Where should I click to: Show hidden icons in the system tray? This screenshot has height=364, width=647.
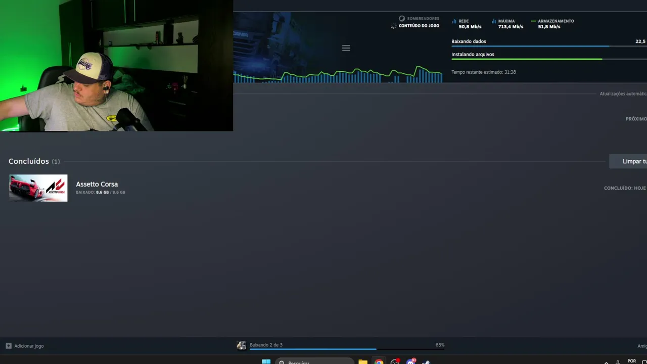(x=606, y=362)
